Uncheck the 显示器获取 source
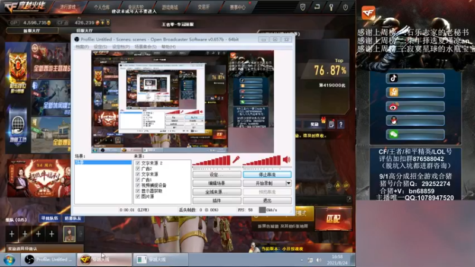Image resolution: width=475 pixels, height=267 pixels. point(138,190)
